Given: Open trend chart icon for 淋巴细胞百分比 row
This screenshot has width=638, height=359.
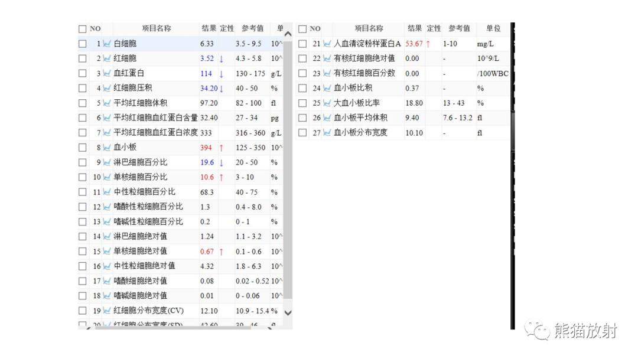Looking at the screenshot, I should (106, 162).
